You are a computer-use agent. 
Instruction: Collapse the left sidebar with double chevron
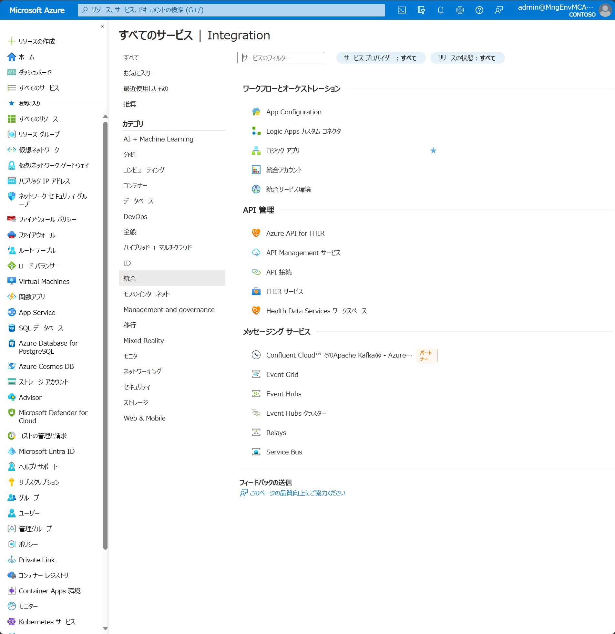pos(102,26)
